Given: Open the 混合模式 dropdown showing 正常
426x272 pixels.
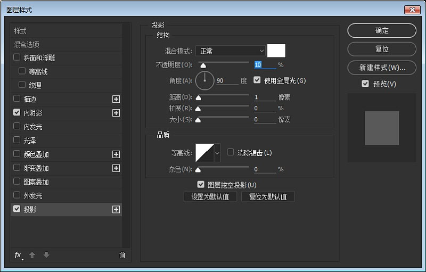Looking at the screenshot, I should (231, 51).
